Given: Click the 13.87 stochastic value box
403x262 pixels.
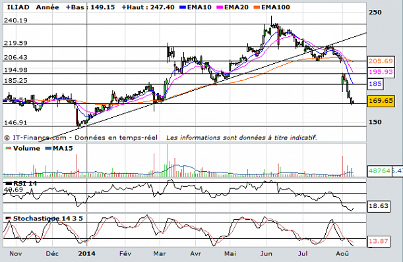Looking at the screenshot, I should (379, 241).
